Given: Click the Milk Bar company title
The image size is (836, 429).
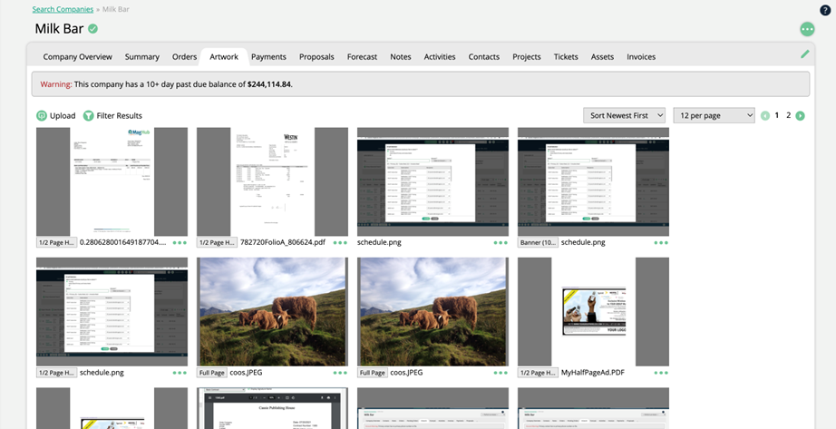Looking at the screenshot, I should 59,29.
